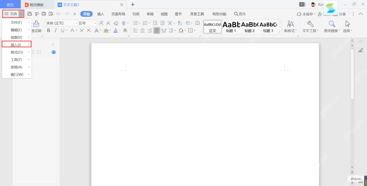Click the vertical scrollbar of the document
Screen dimensions: 367x186
[352, 73]
